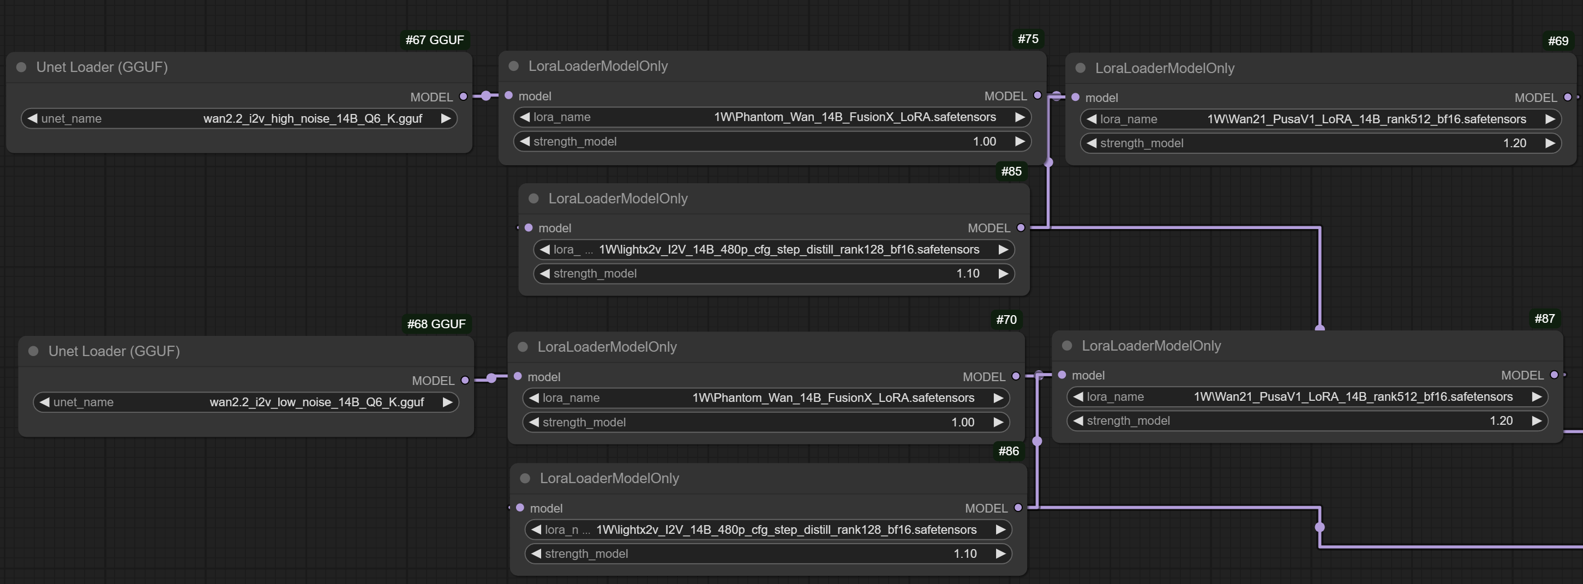Open lora_name dropdown in node #87
Image resolution: width=1583 pixels, height=584 pixels.
click(x=1307, y=397)
